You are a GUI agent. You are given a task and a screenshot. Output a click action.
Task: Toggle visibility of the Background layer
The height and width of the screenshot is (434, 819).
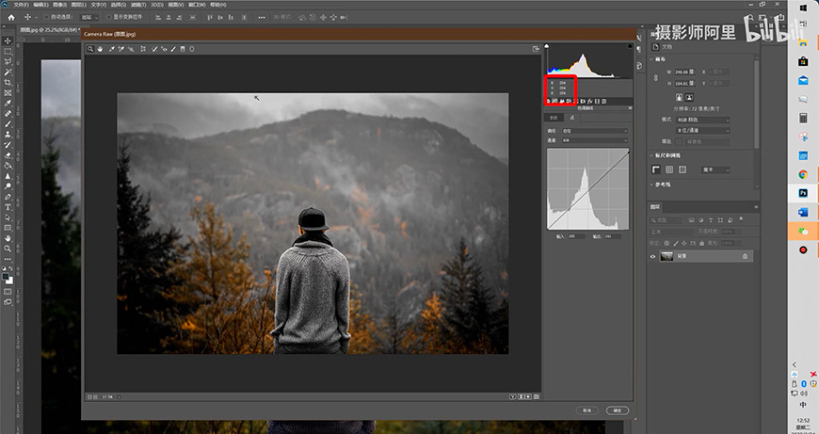[x=653, y=256]
